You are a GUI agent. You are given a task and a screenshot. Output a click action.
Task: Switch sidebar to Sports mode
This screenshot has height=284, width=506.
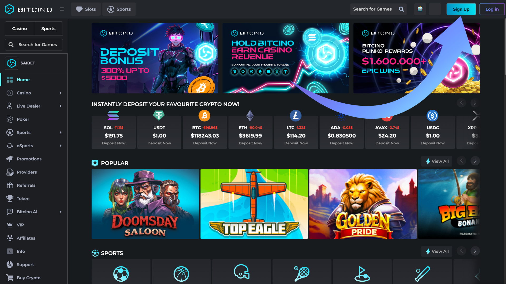point(48,29)
